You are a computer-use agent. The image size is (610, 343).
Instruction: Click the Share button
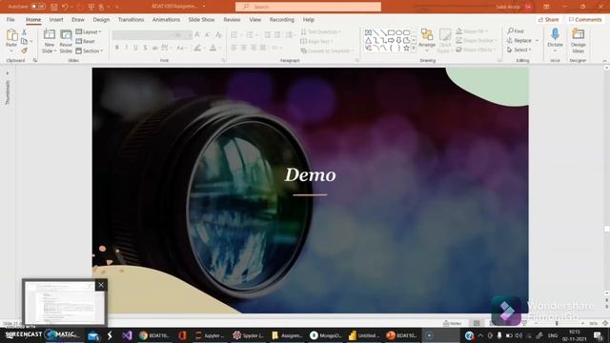pyautogui.click(x=548, y=19)
